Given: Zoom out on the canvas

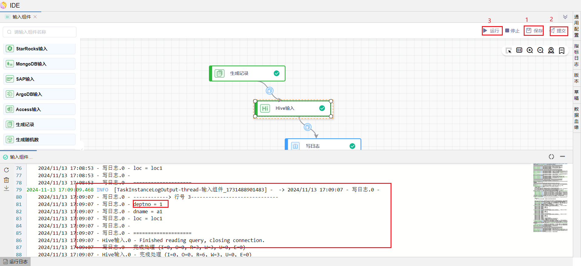Looking at the screenshot, I should pyautogui.click(x=540, y=50).
